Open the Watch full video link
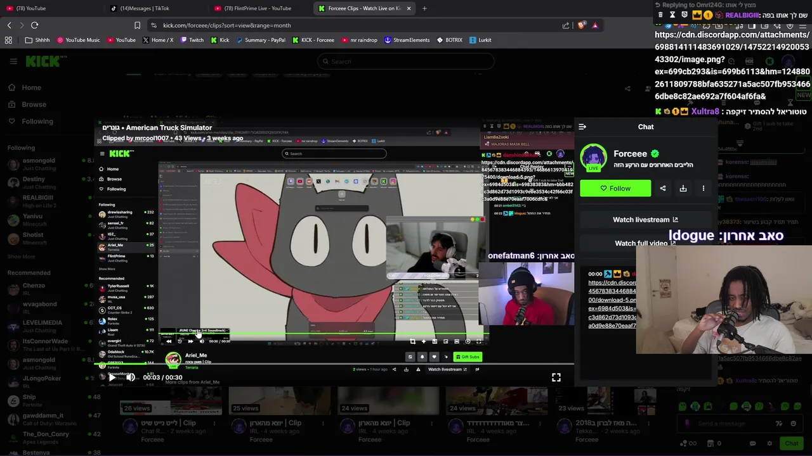 tap(645, 243)
